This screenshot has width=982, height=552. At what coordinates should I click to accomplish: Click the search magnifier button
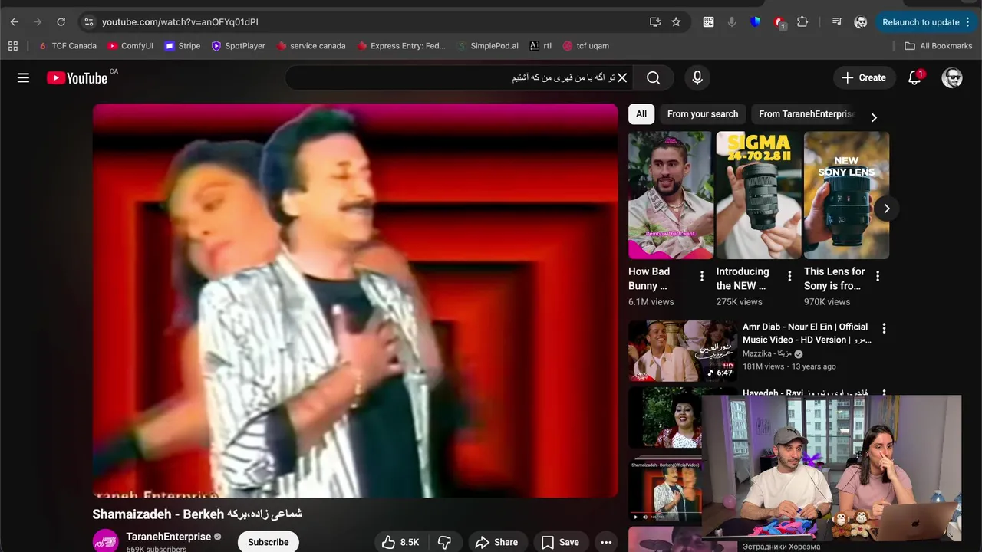click(654, 77)
